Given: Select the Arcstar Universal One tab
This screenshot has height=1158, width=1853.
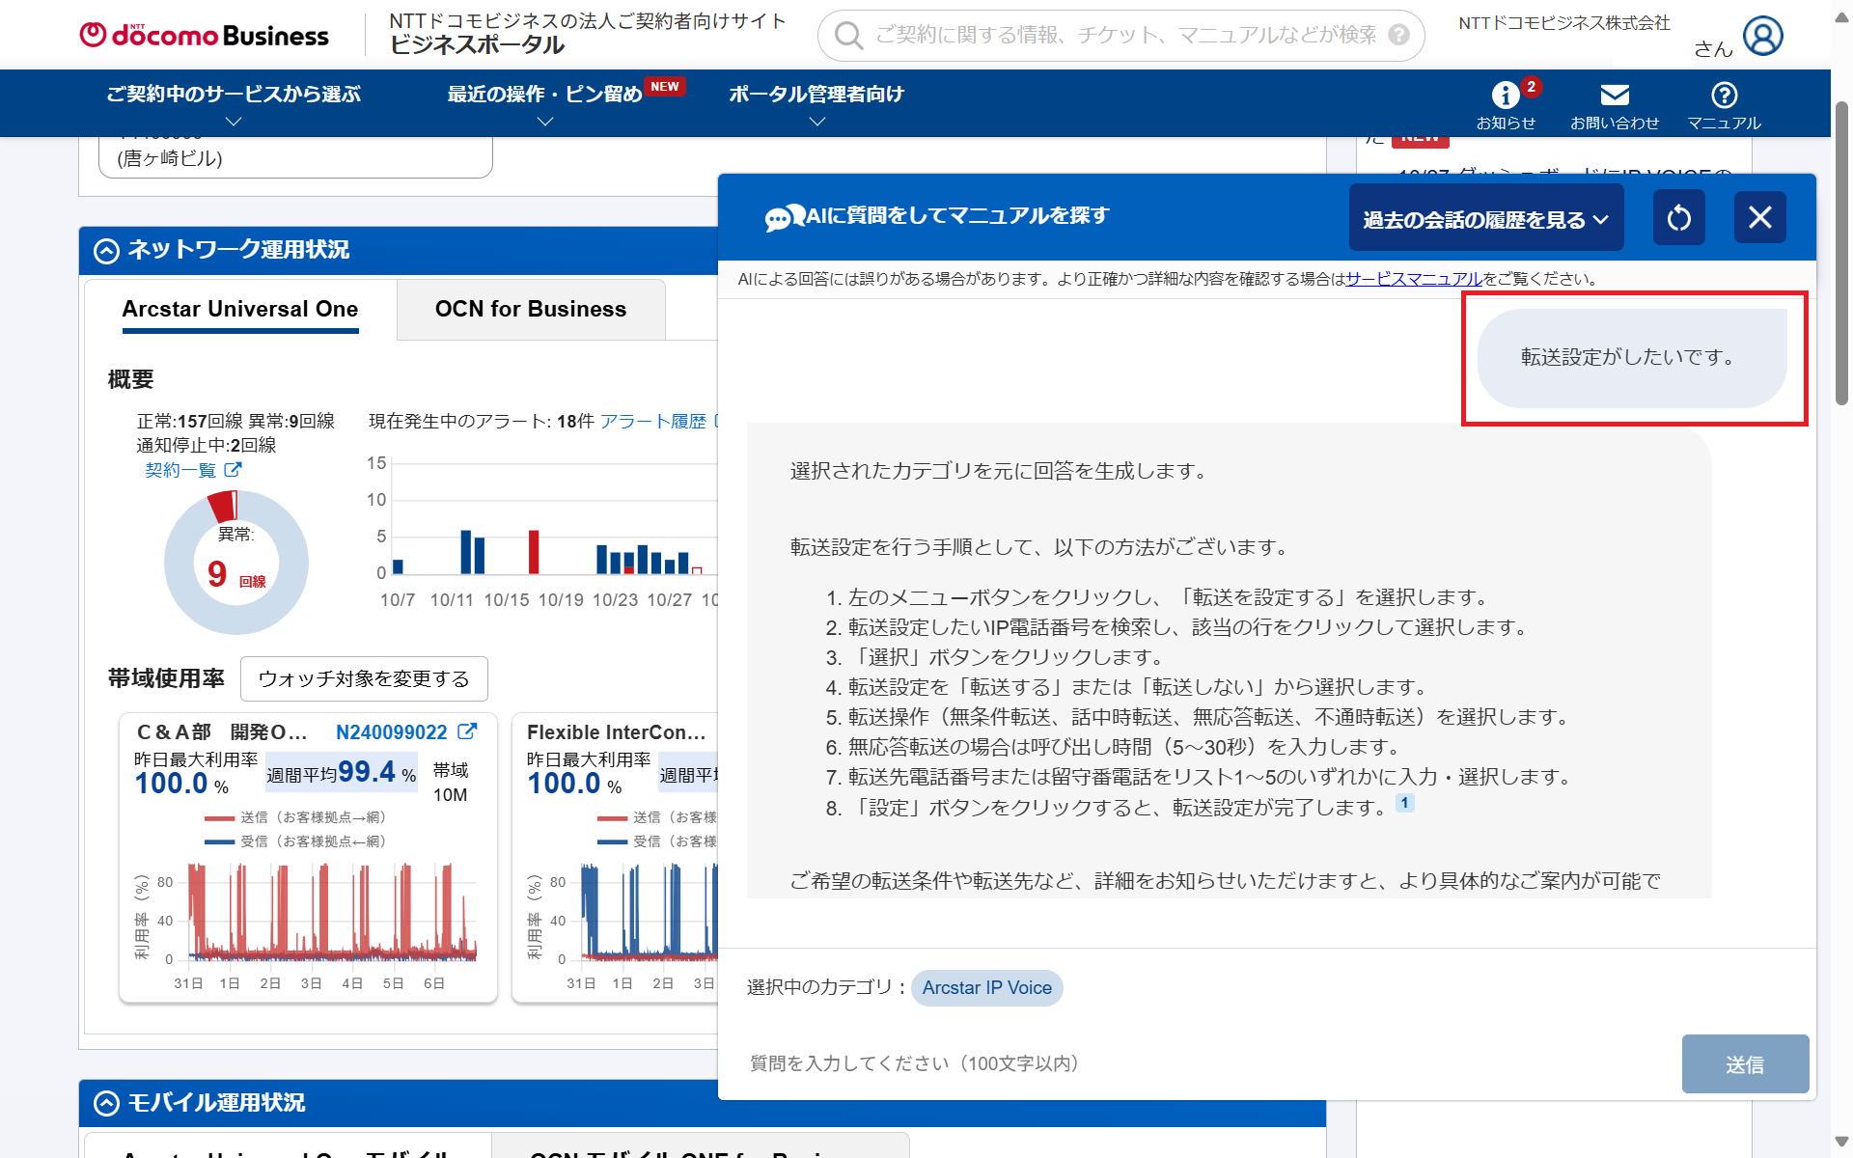Looking at the screenshot, I should (239, 310).
